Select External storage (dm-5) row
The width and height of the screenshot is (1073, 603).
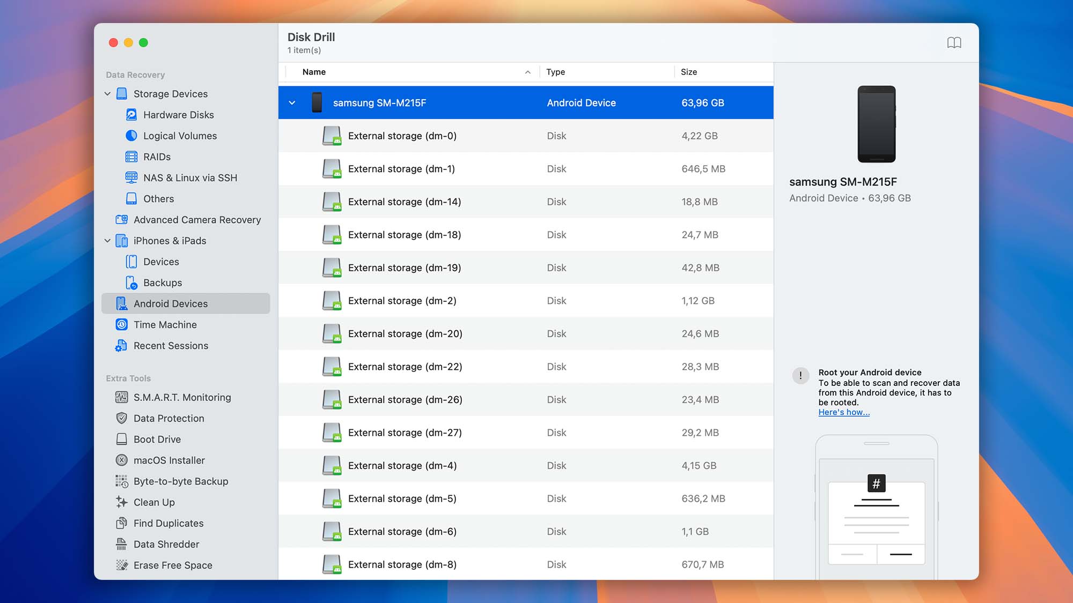point(526,498)
